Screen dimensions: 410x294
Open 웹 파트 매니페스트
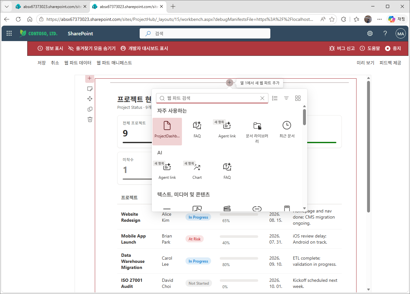click(114, 63)
